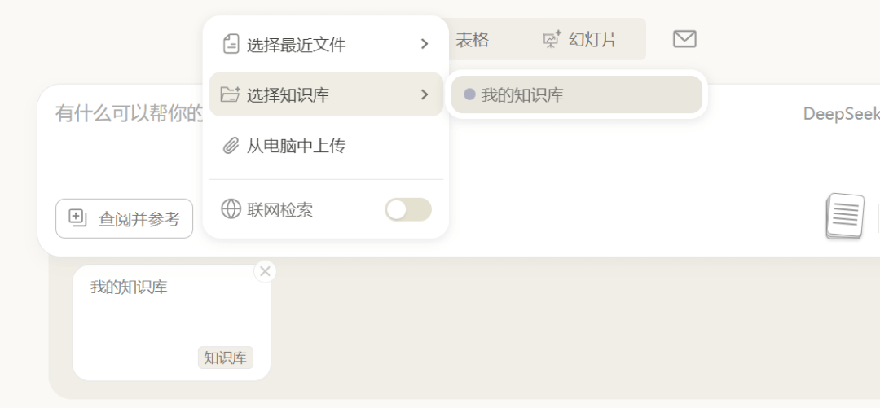This screenshot has width=880, height=408.
Task: Click the mail envelope icon
Action: point(684,39)
